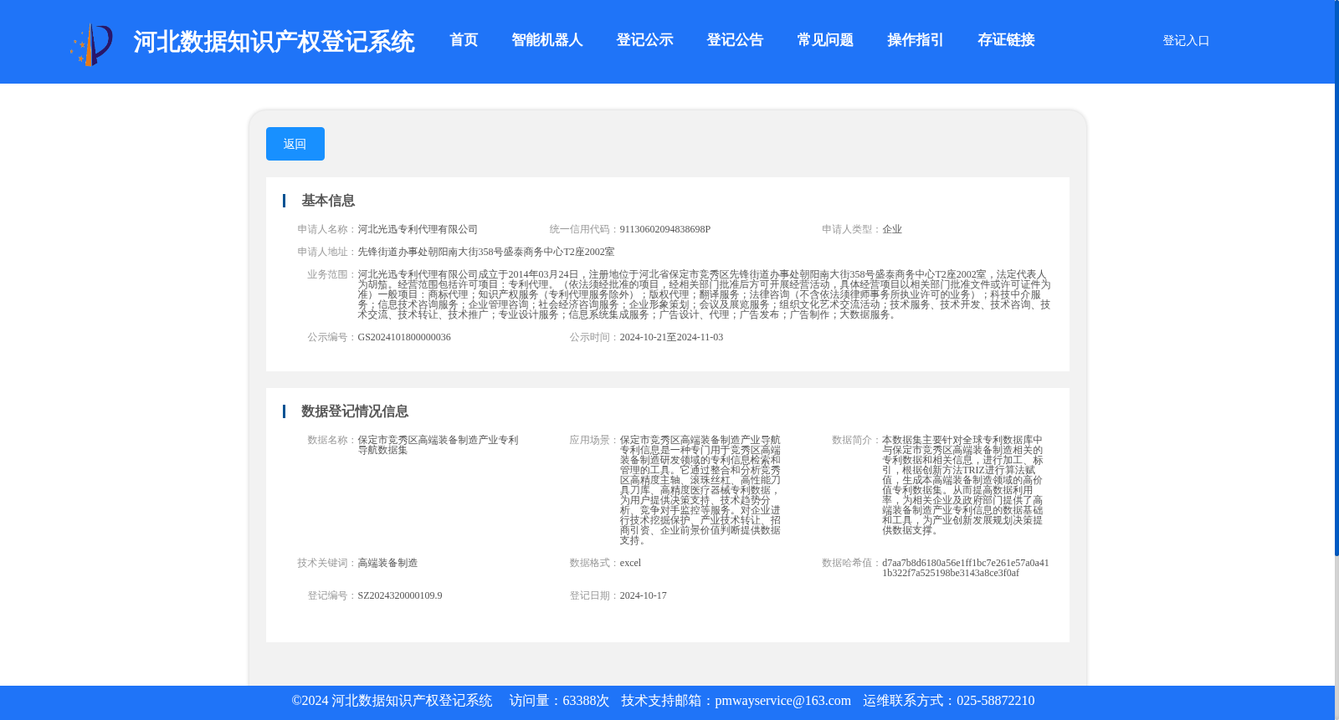Viewport: 1339px width, 720px height.
Task: Select visit count 63388次 in footer
Action: tap(586, 701)
